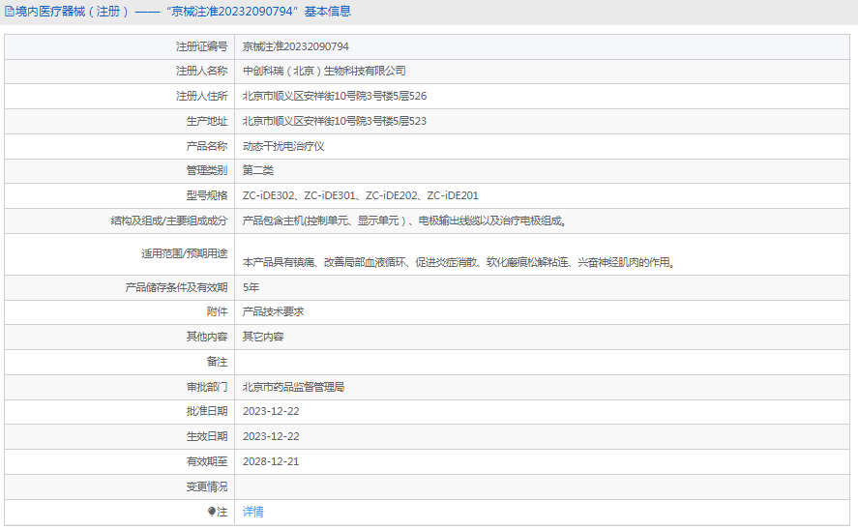This screenshot has width=858, height=530.
Task: Click the 附件 label
Action: click(x=218, y=311)
